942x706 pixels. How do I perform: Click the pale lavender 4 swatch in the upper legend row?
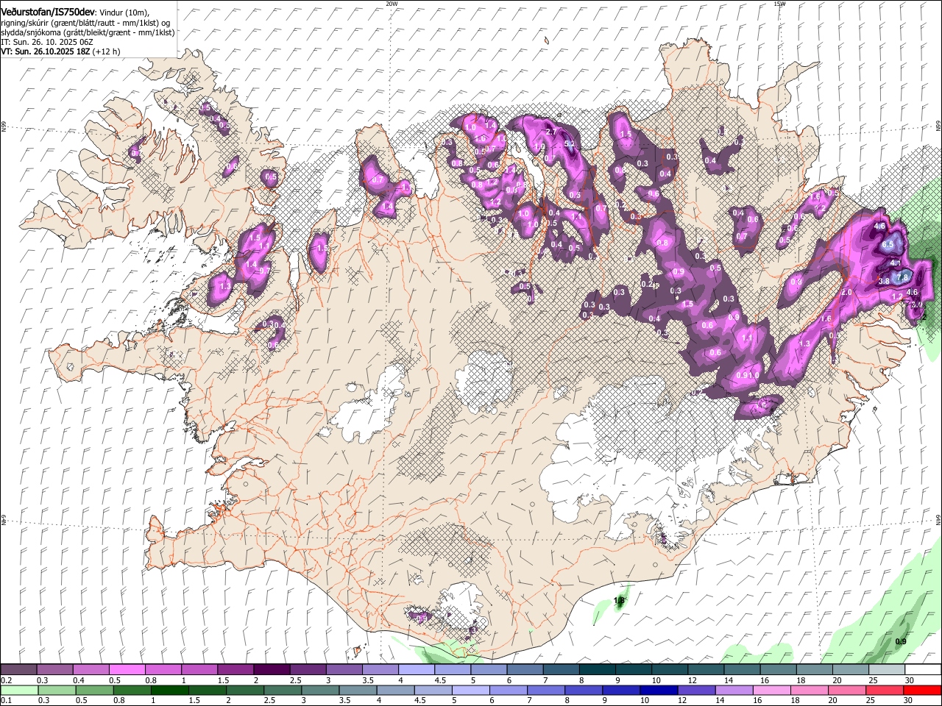pos(416,670)
